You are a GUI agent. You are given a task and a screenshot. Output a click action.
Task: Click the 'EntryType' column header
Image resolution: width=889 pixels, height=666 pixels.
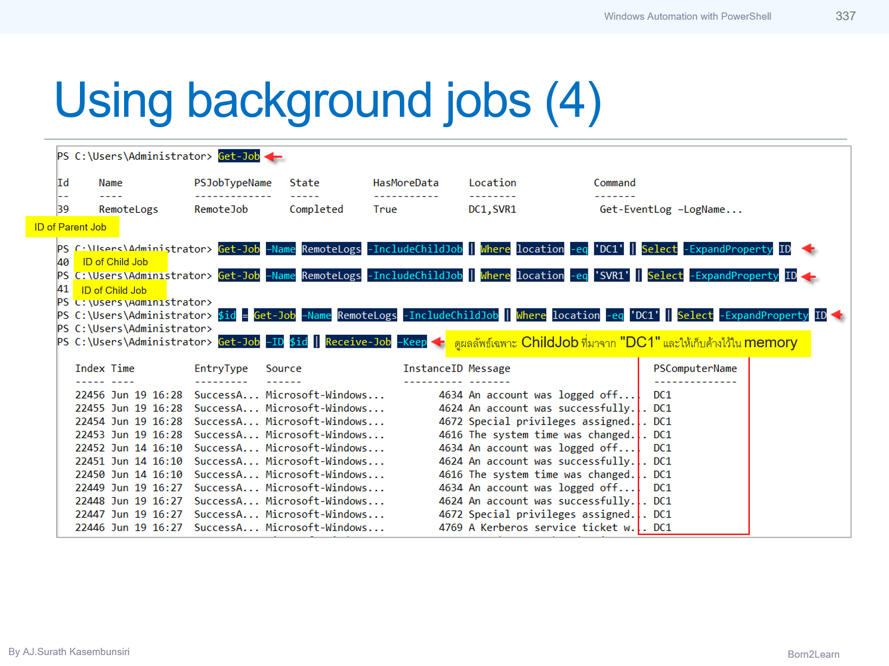tap(221, 369)
